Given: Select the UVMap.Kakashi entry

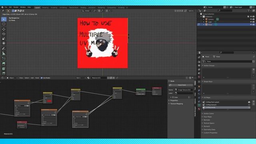Looking at the screenshot, I should tap(226, 105).
